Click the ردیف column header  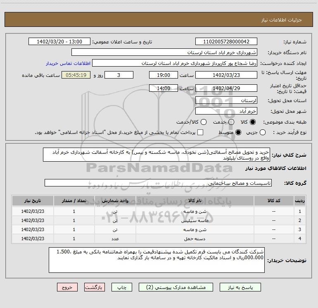(x=300, y=201)
